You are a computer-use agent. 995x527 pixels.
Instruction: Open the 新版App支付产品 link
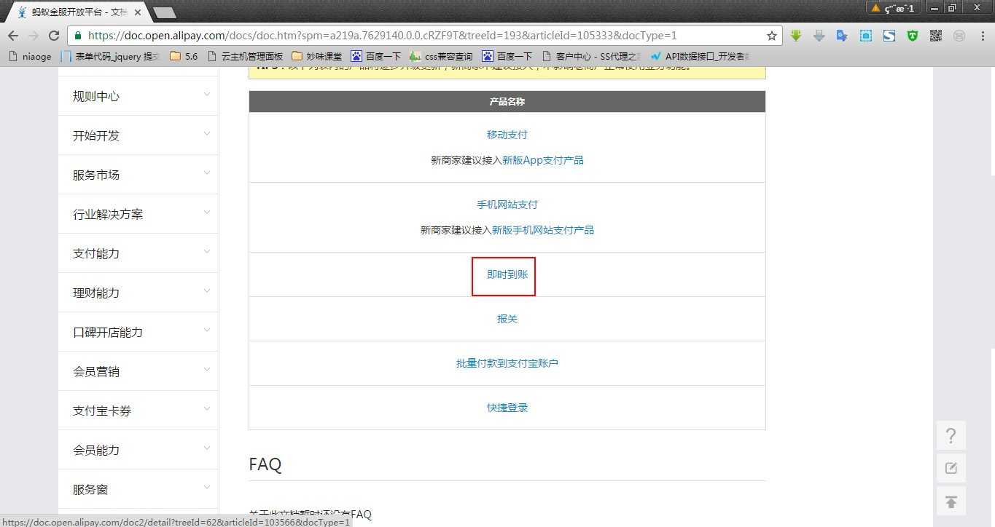[x=543, y=160]
